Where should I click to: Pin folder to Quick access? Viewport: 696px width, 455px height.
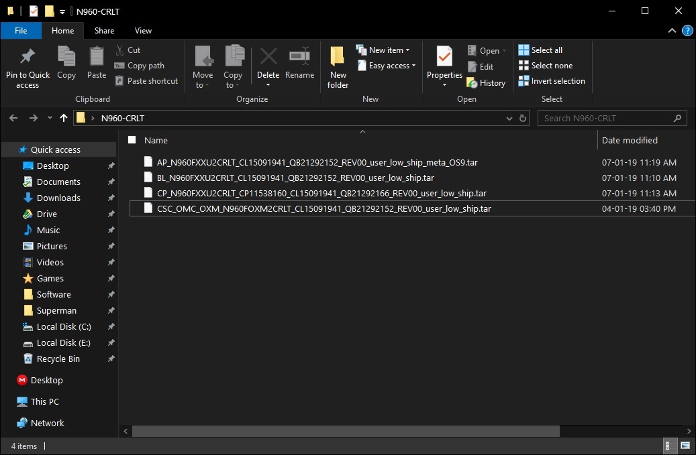coord(28,68)
